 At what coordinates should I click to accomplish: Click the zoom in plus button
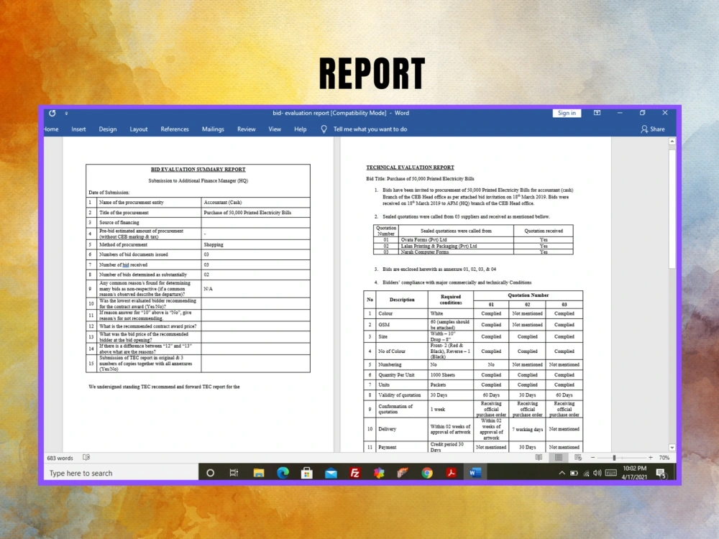pos(650,457)
